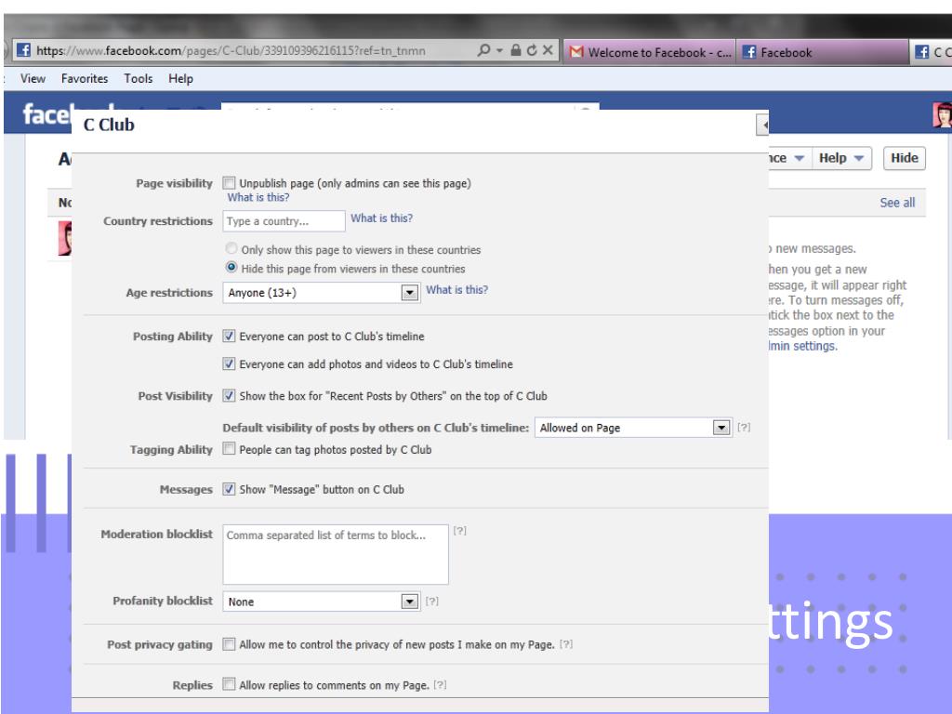
Task: Enable 'People can tag photos' checkbox
Action: coord(229,449)
